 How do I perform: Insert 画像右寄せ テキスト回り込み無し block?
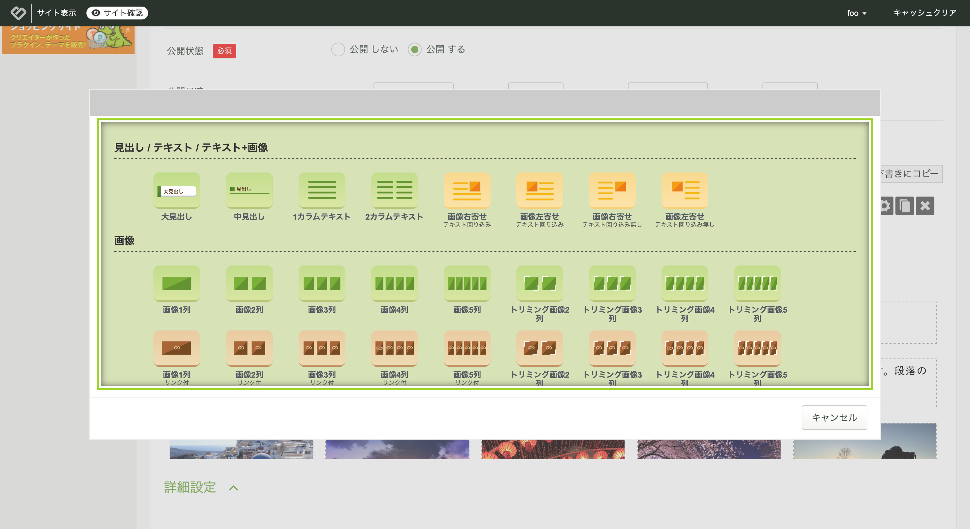pos(612,191)
